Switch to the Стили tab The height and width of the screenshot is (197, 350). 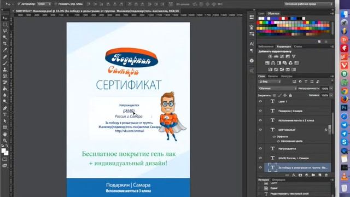tap(297, 47)
